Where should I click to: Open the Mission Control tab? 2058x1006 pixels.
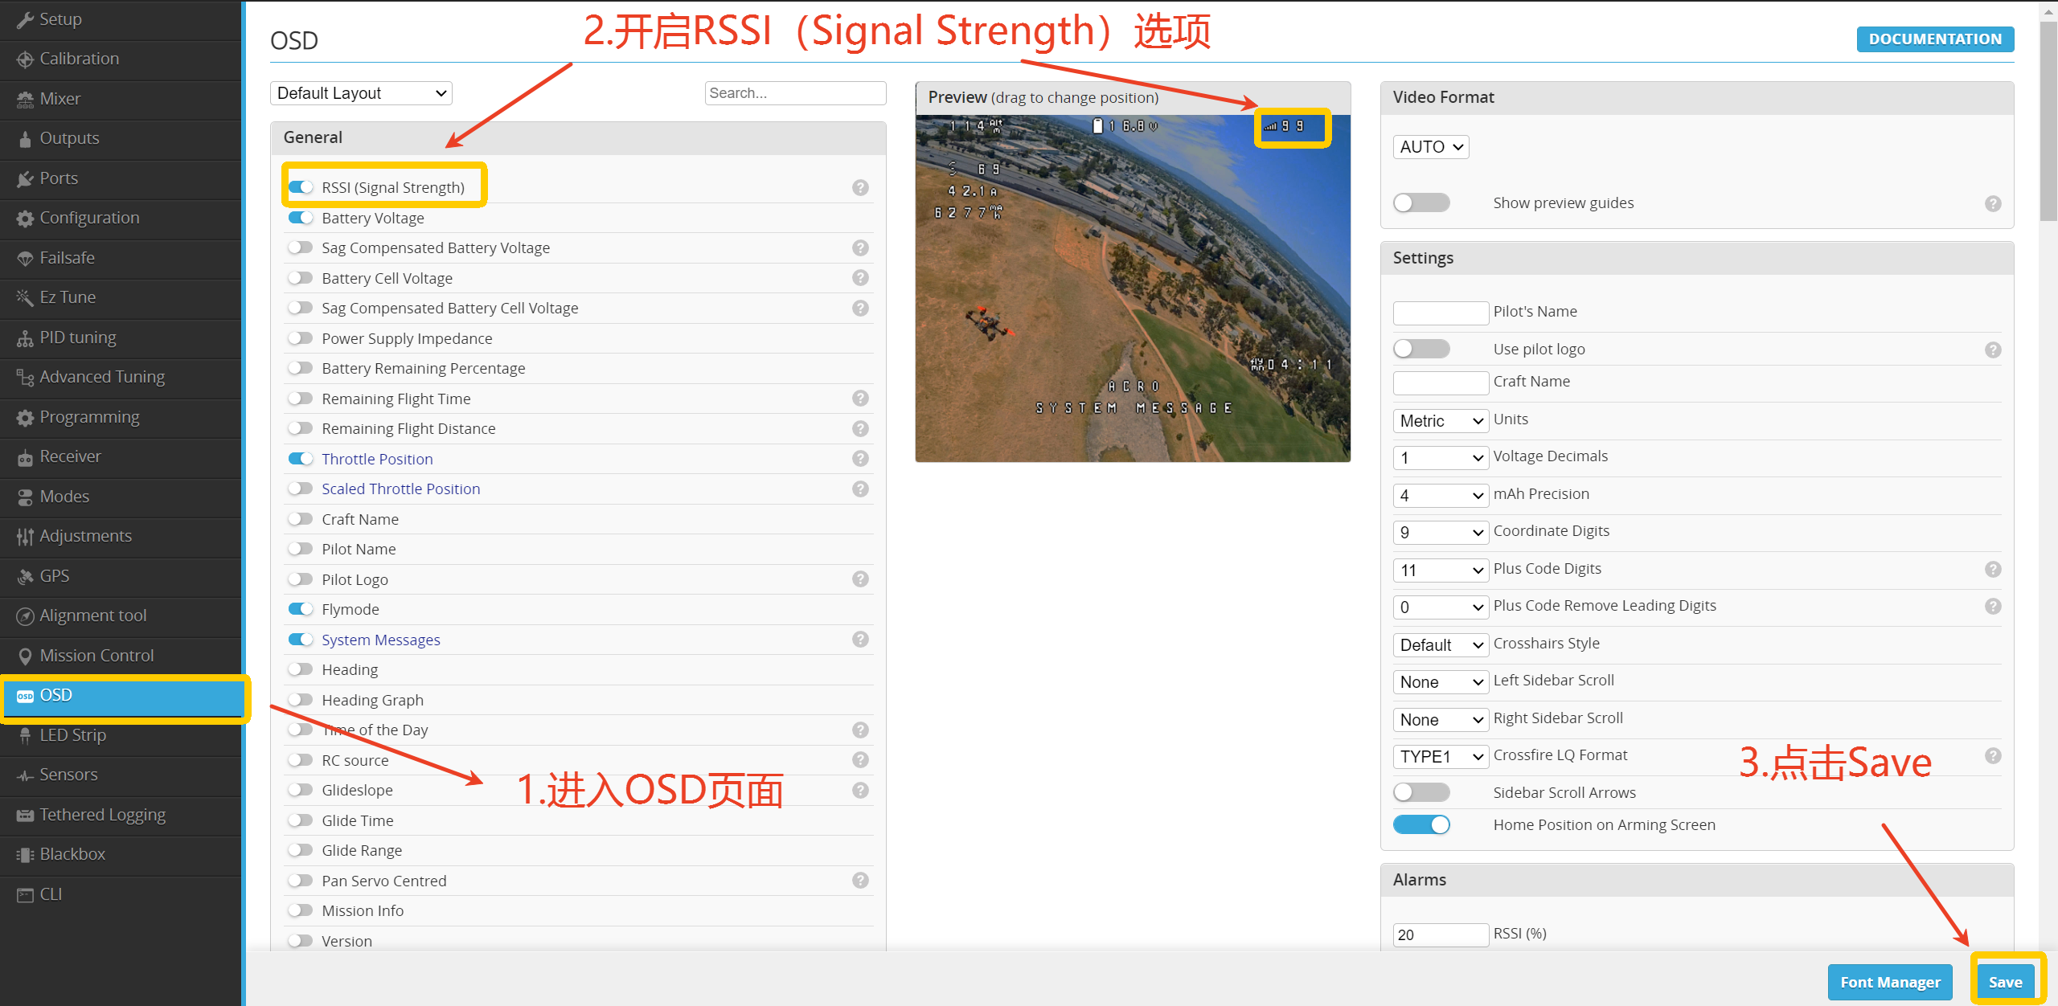(x=121, y=656)
